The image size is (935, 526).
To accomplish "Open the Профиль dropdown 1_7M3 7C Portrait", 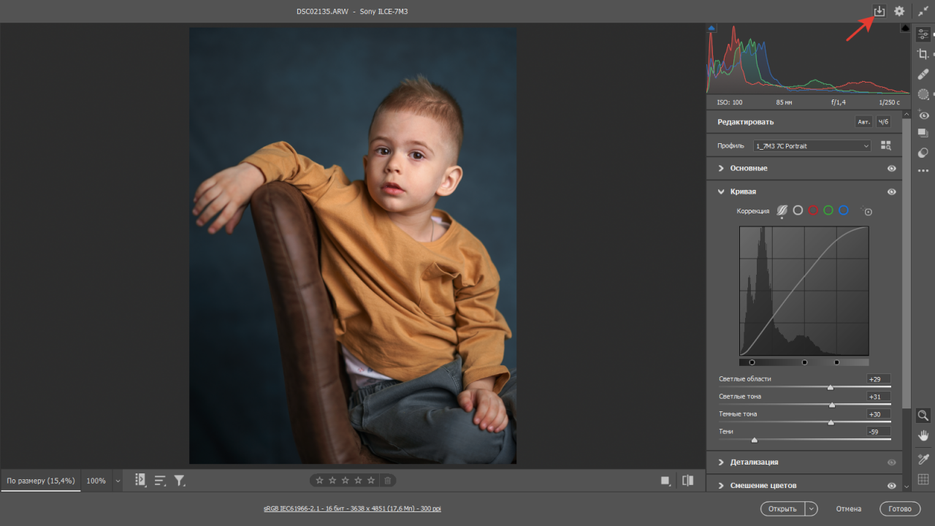I will coord(812,146).
